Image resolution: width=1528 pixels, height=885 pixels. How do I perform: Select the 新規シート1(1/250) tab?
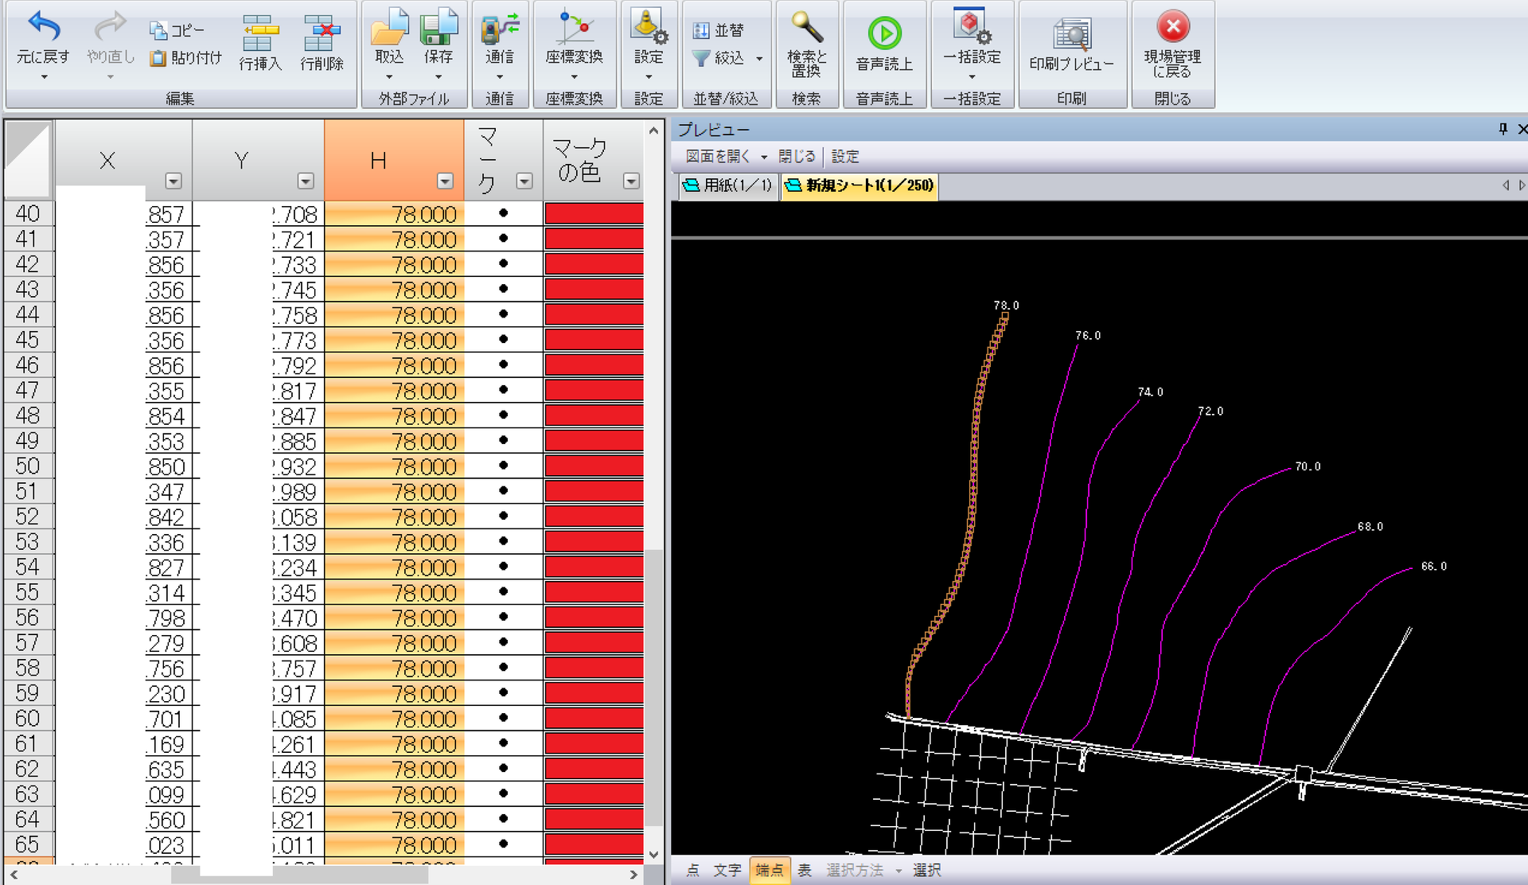point(859,185)
